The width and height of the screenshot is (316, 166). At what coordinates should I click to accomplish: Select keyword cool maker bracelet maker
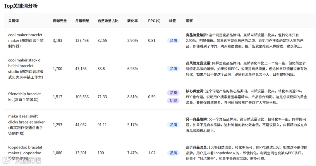26,40
